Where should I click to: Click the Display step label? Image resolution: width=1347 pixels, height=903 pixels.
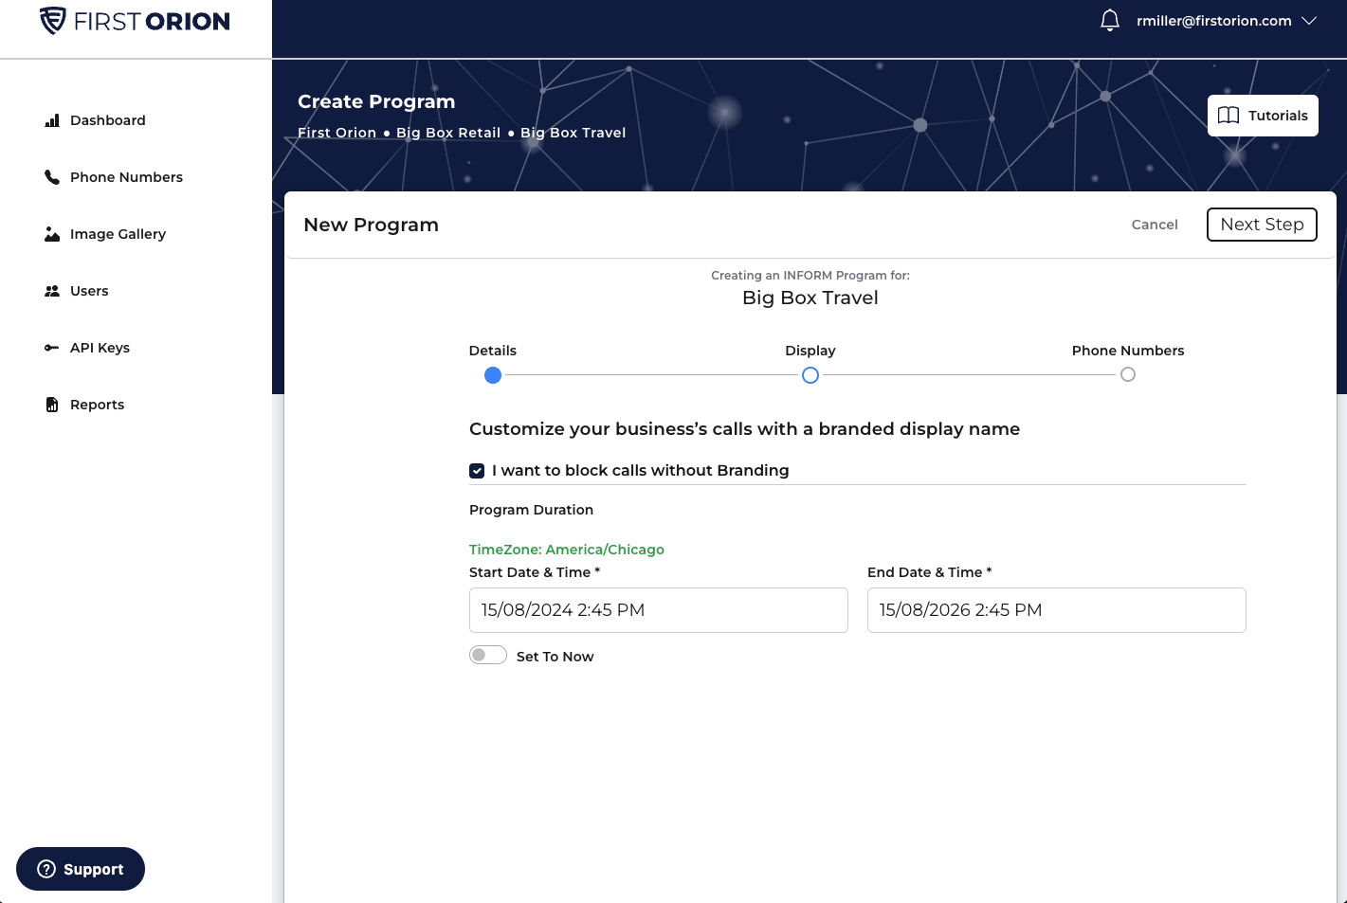click(x=810, y=351)
